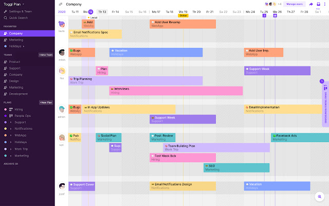Click the highlighted Th 13 date header
The image size is (329, 206).
tap(102, 12)
